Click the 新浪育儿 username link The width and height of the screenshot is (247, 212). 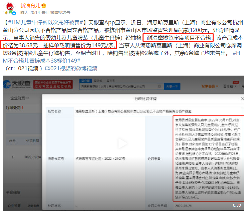(x=30, y=6)
